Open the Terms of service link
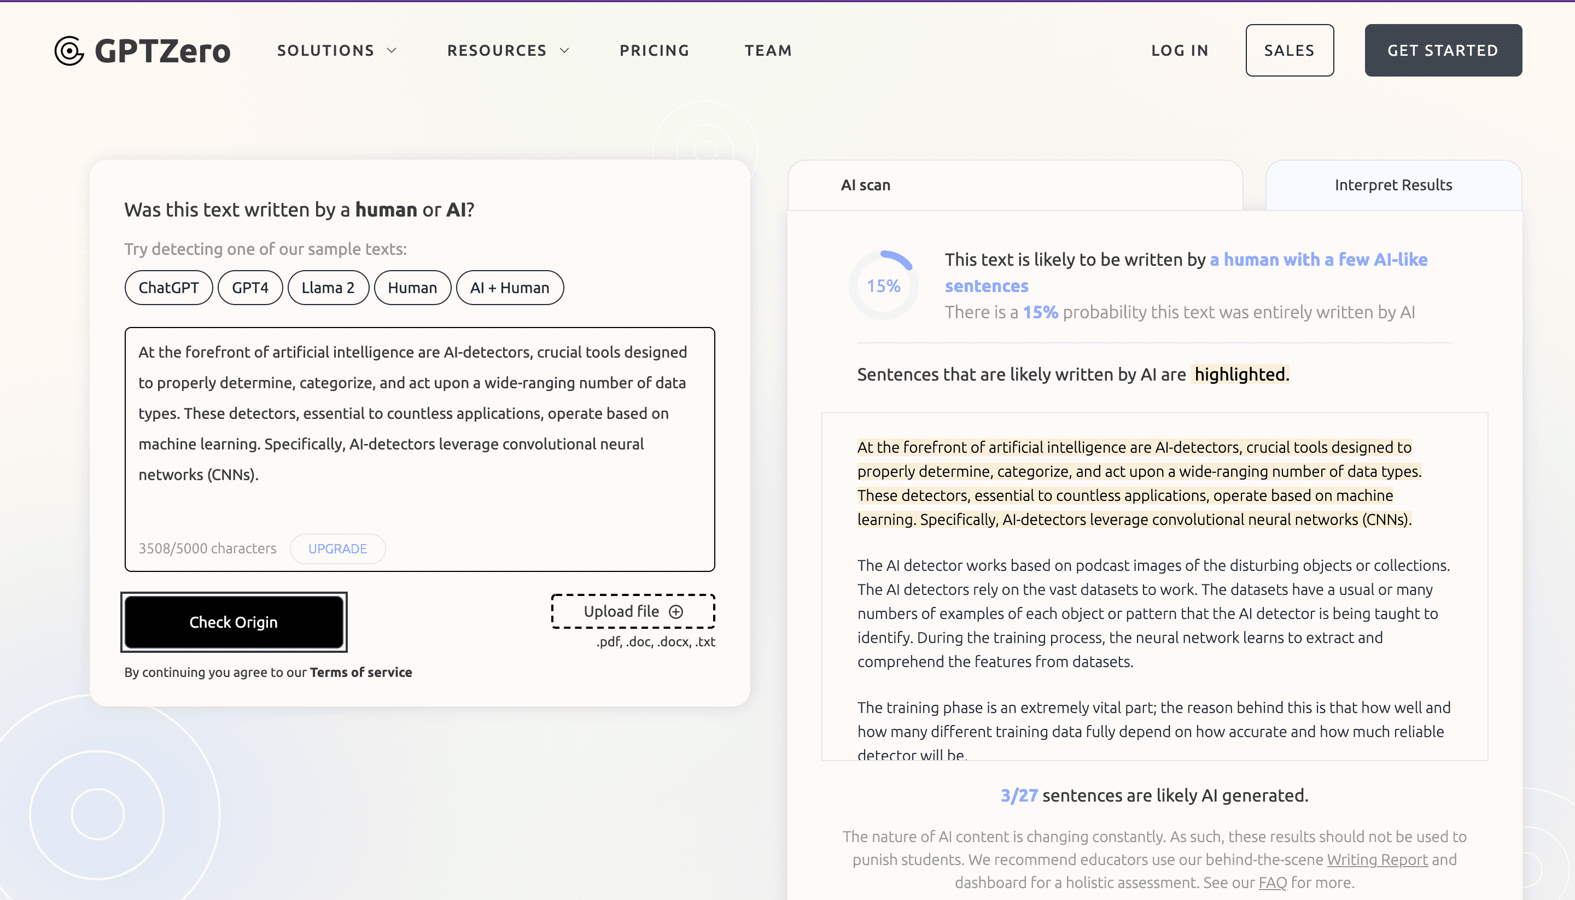 360,673
